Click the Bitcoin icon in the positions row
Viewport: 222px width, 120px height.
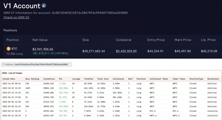click(x=9, y=49)
